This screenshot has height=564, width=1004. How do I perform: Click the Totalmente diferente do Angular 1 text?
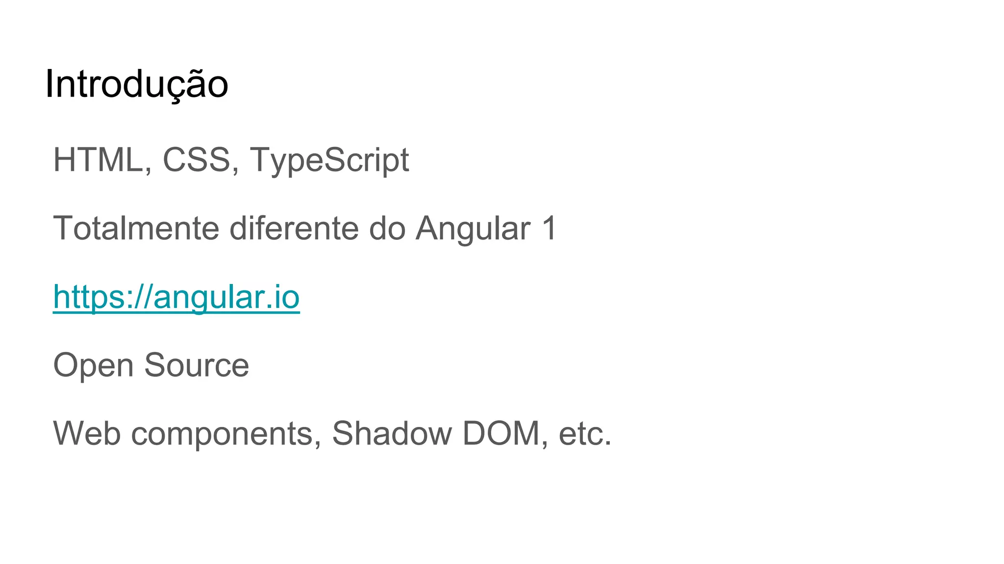[x=305, y=228]
